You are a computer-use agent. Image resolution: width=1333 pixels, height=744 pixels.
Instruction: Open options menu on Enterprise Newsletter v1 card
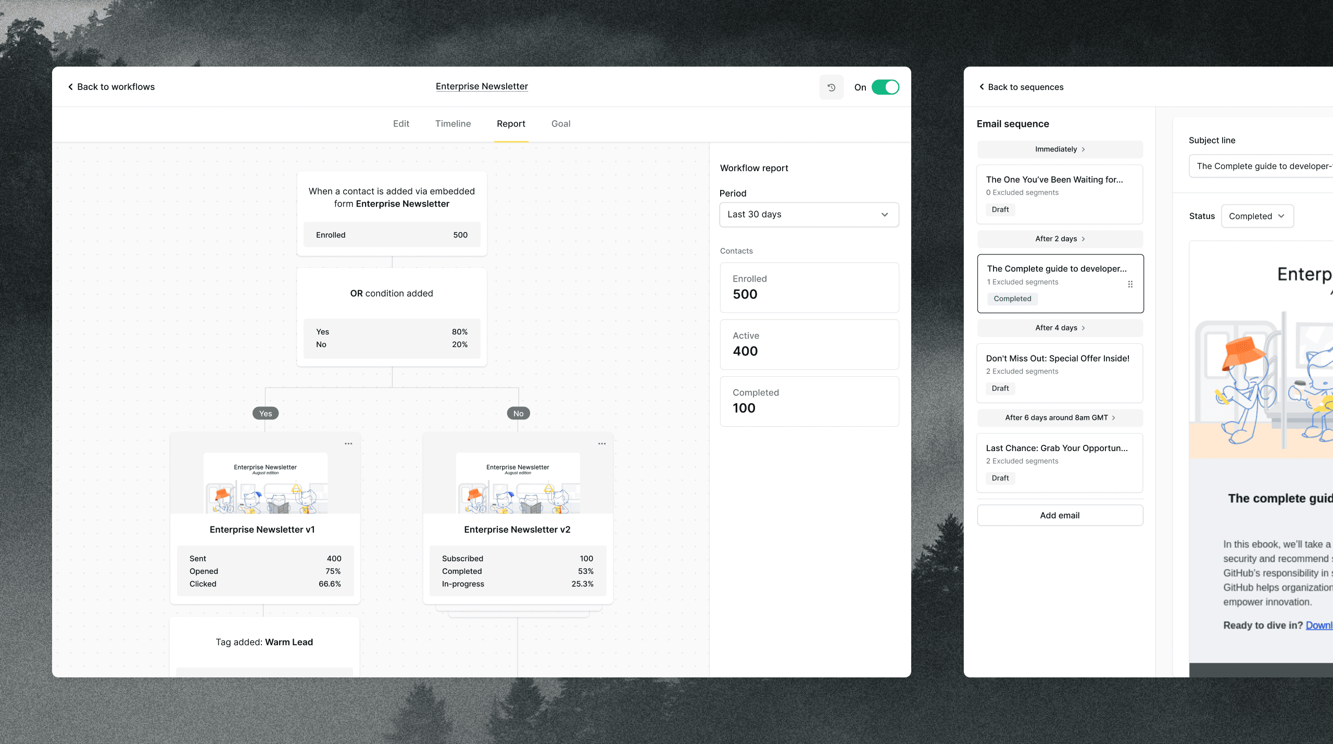coord(348,444)
